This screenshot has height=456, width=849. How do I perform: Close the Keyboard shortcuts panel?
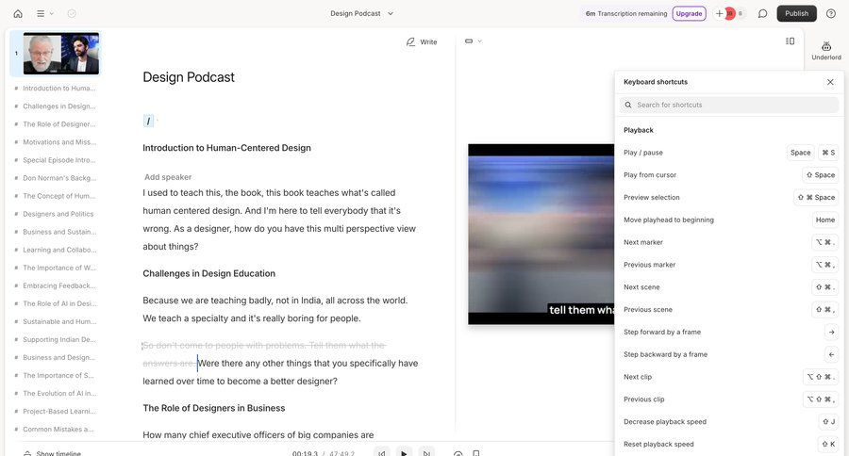[x=830, y=82]
